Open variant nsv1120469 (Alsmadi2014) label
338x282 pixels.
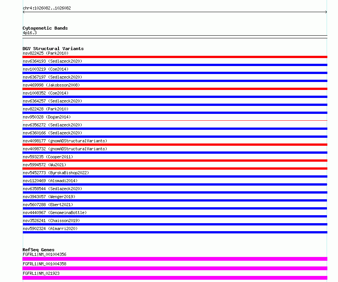(50, 181)
